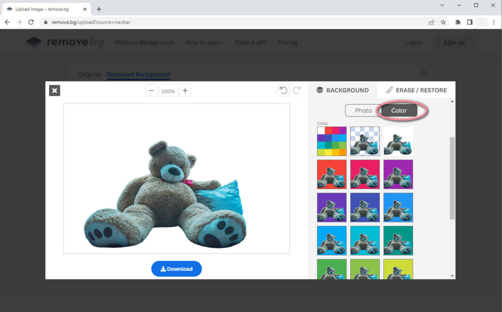Open the browser extensions puzzle icon
This screenshot has height=312, width=502.
pyautogui.click(x=458, y=22)
